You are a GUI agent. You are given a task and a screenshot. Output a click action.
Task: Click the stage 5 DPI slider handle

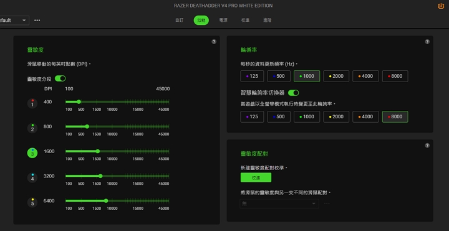coord(106,200)
